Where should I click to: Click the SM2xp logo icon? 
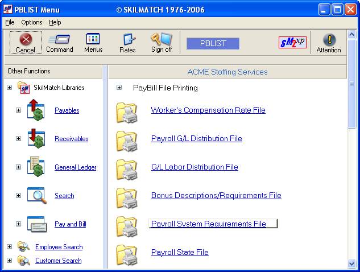(292, 42)
